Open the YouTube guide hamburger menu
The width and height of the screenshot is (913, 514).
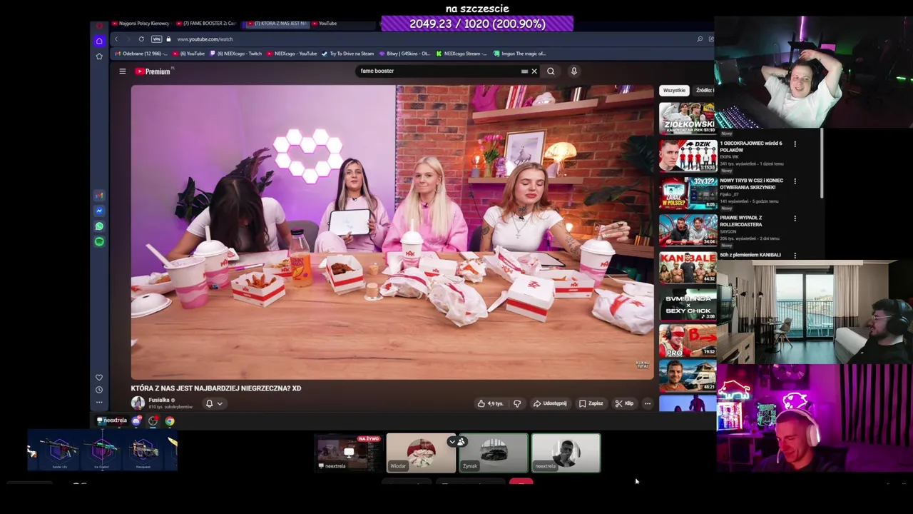(122, 71)
